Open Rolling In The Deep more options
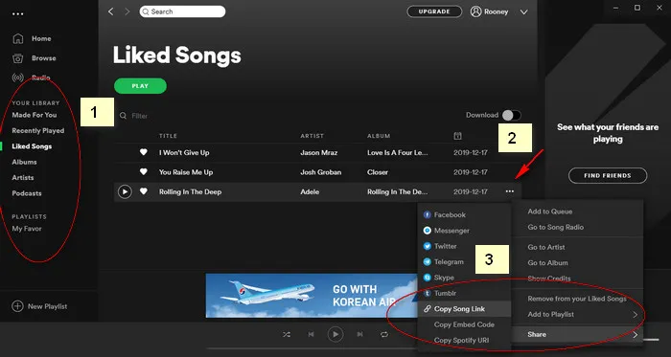The height and width of the screenshot is (357, 671). [x=509, y=191]
